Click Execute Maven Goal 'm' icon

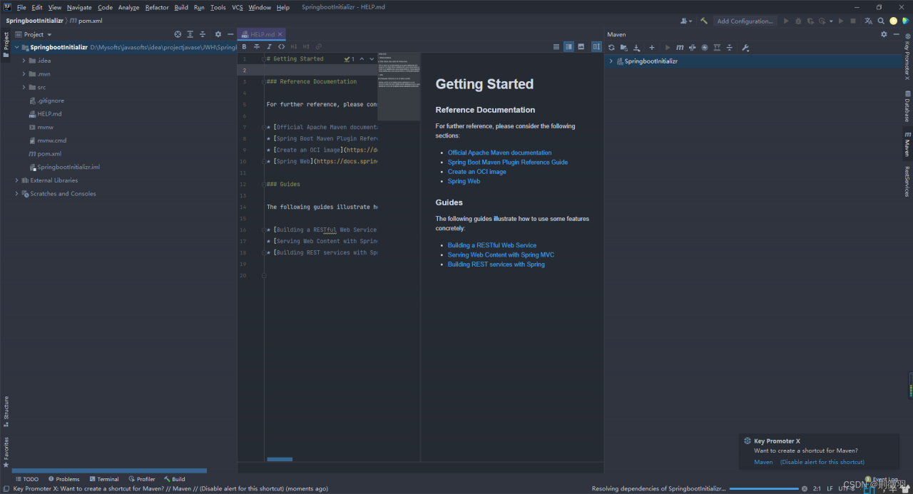coord(680,48)
